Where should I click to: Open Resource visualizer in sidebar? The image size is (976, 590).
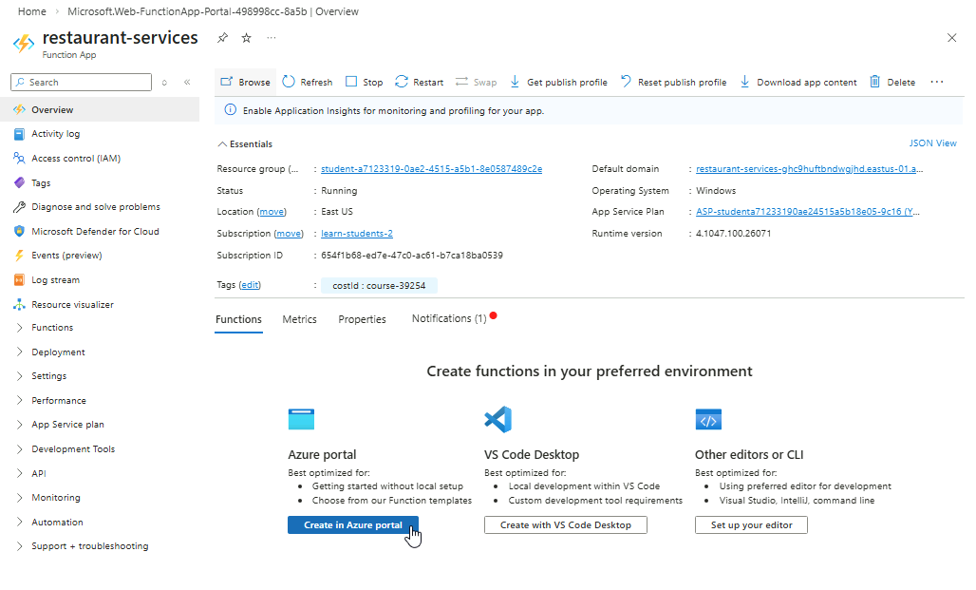[x=72, y=305]
